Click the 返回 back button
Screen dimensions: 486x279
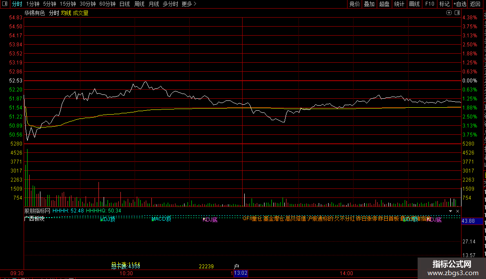click(x=475, y=4)
